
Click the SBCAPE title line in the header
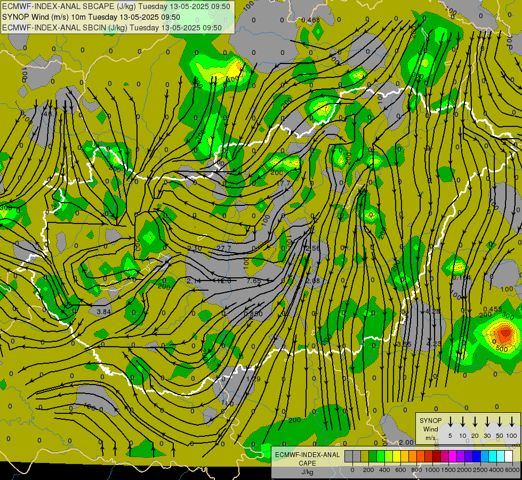116,6
